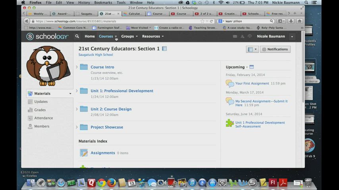339x190 pixels.
Task: Click the Grades sidebar icon
Action: [30, 110]
